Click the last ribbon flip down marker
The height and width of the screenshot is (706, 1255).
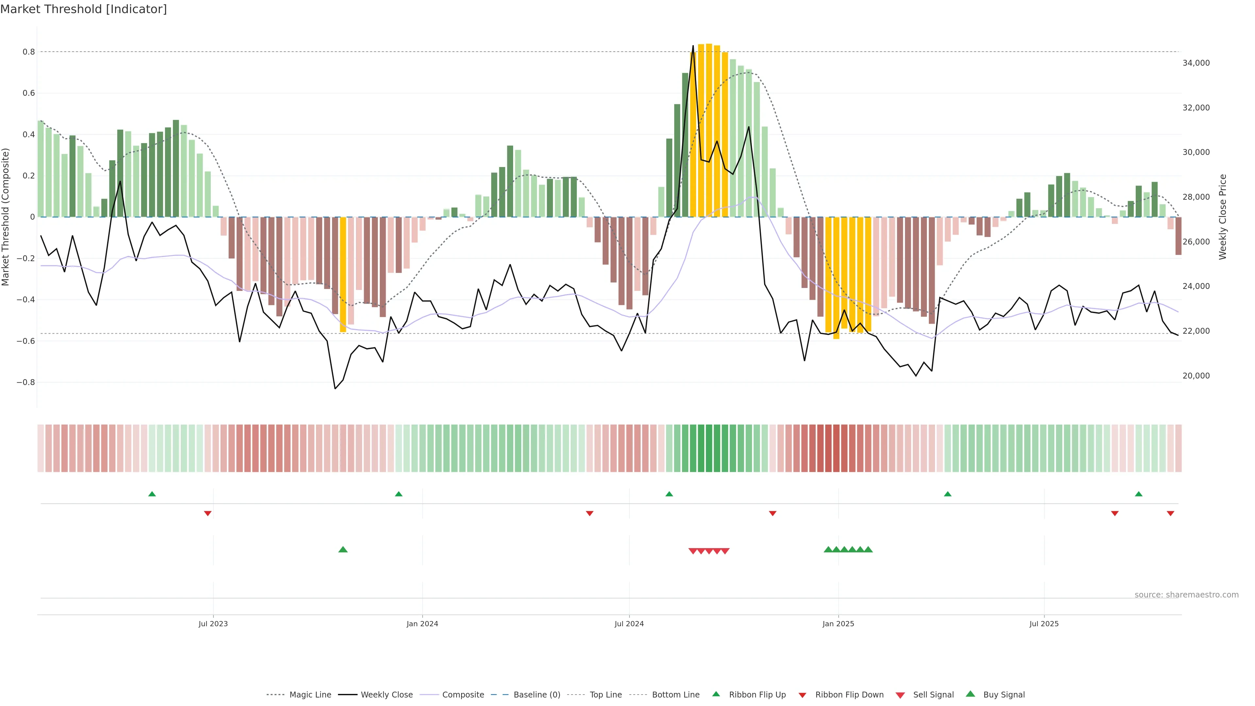tap(1170, 513)
